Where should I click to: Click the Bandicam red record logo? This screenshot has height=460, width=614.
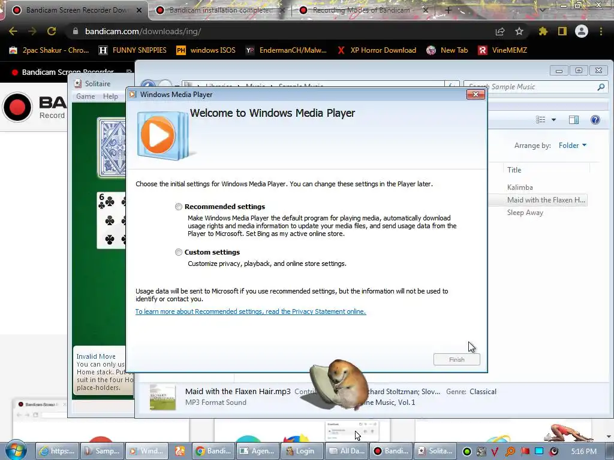(17, 107)
